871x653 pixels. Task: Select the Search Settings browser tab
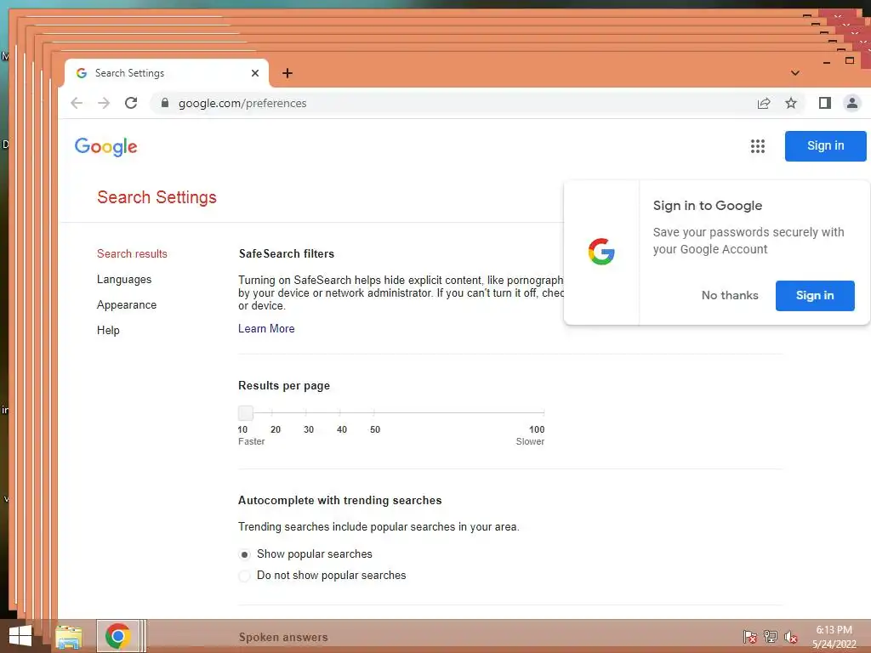pos(167,73)
